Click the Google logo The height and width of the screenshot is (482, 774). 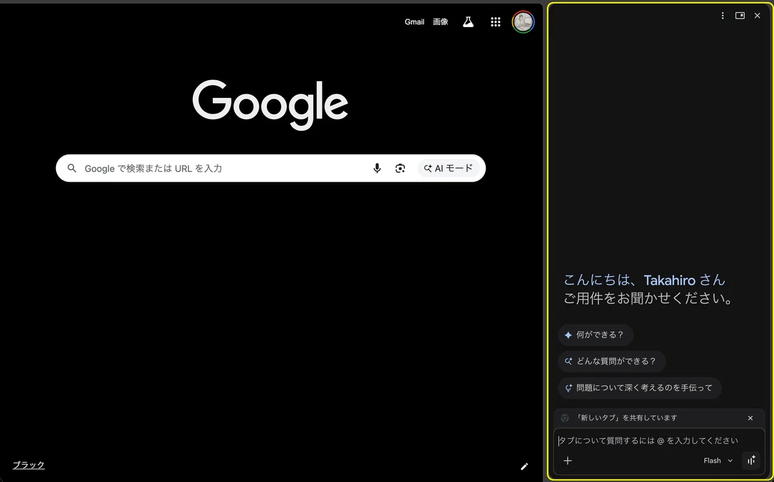point(270,105)
